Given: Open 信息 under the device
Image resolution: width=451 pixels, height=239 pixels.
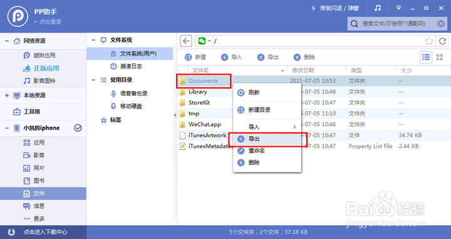Looking at the screenshot, I should (x=34, y=206).
